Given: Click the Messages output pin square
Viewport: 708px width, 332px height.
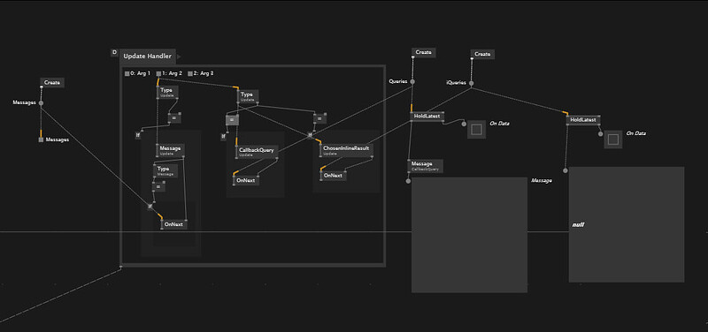Looking at the screenshot, I should tap(41, 140).
